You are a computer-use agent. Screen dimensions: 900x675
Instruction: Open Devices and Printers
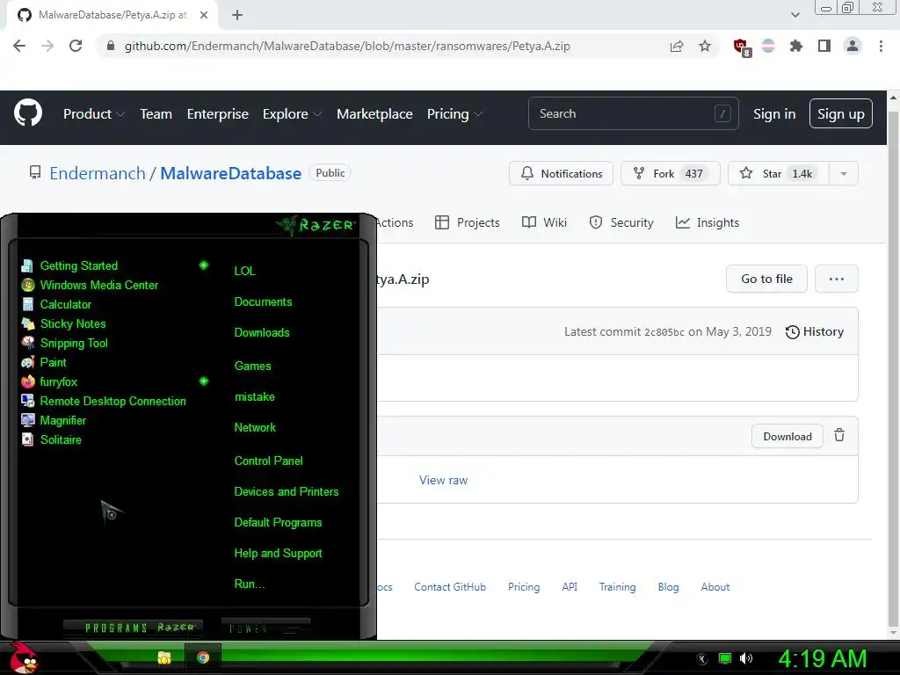click(x=287, y=492)
